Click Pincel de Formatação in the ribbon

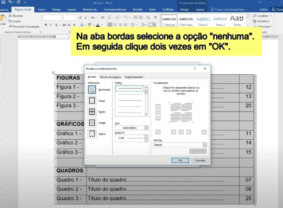pos(24,27)
